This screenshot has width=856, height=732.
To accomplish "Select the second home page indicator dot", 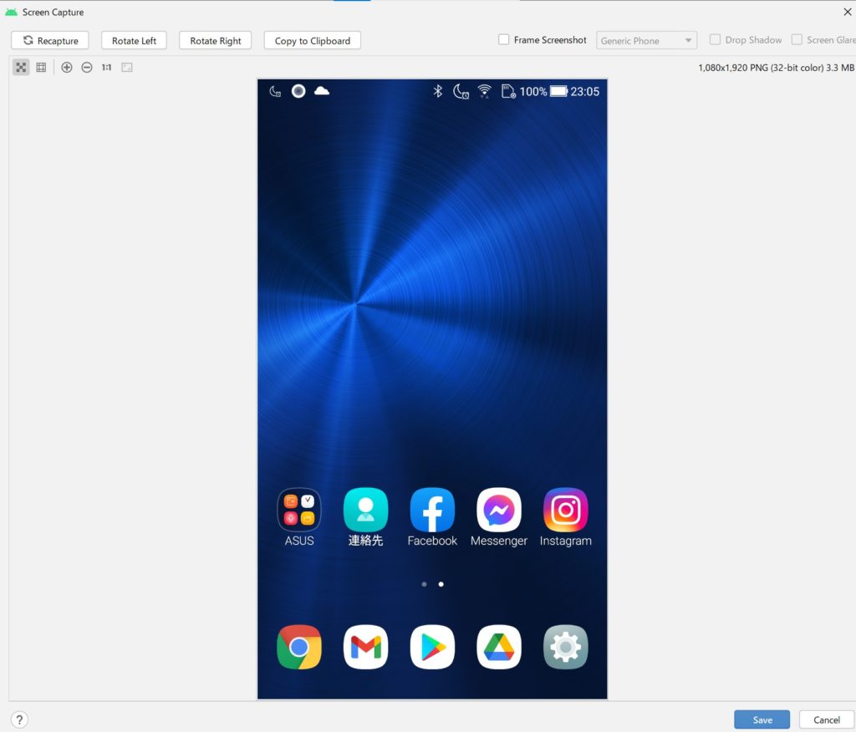I will click(x=441, y=584).
